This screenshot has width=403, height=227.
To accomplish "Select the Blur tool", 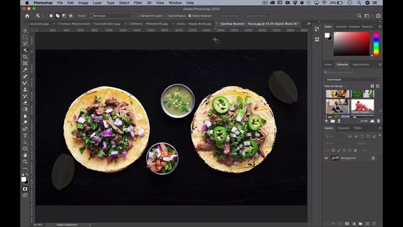I will (25, 116).
